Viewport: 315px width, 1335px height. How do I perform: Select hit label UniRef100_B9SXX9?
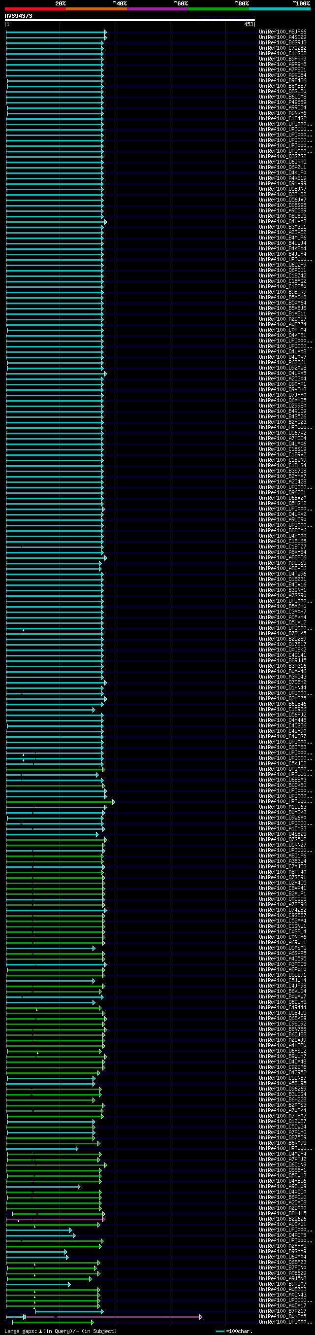283,1251
